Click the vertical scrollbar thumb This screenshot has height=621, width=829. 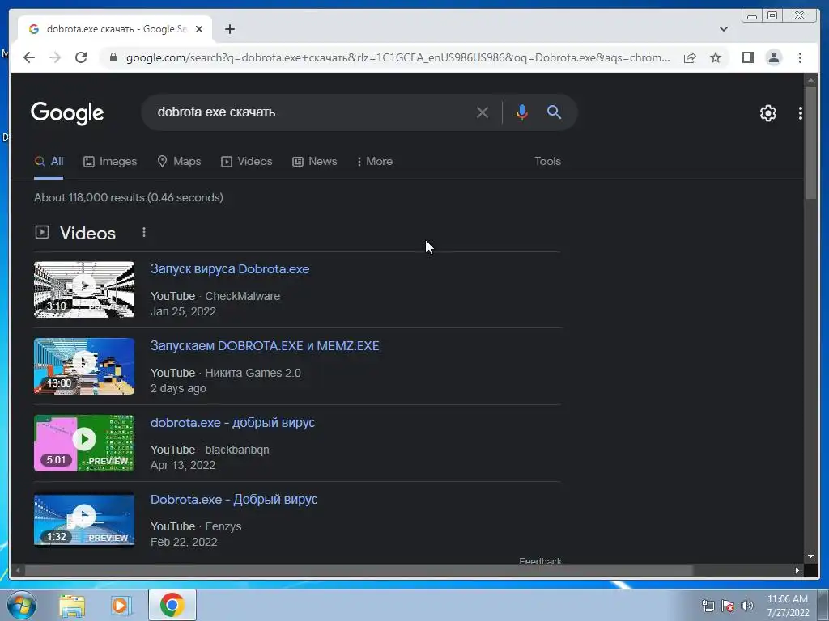point(810,142)
